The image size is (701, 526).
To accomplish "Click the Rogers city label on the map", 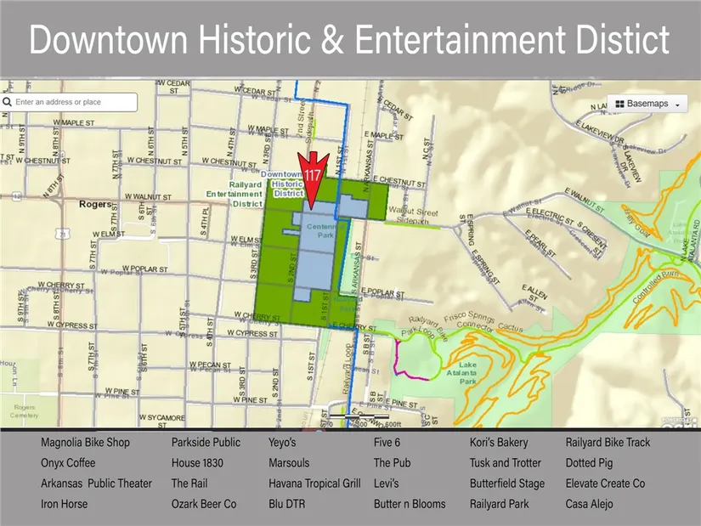I will coord(94,205).
